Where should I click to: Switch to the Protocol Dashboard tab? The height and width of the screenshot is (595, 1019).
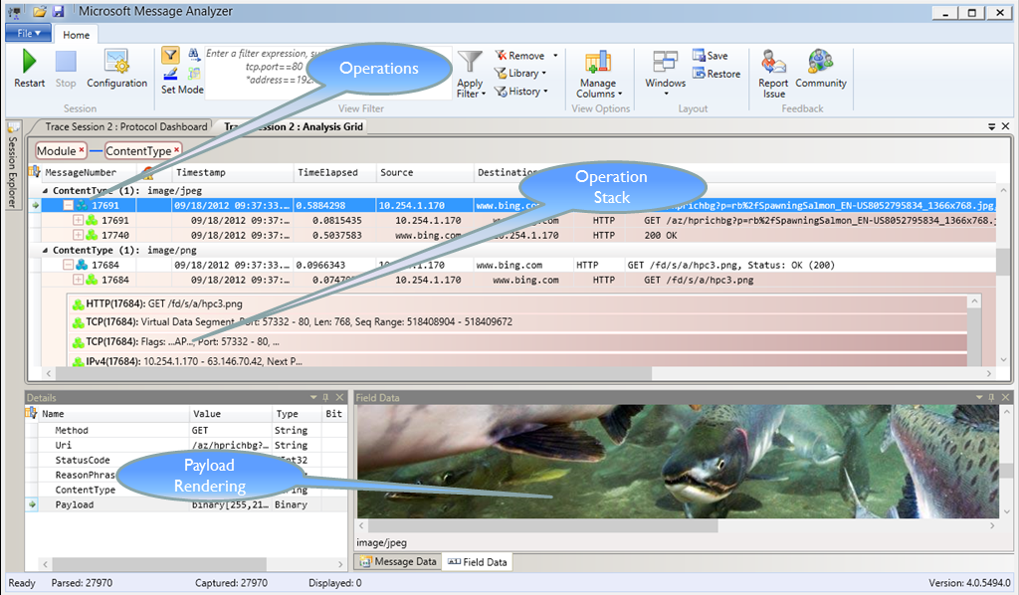(126, 126)
